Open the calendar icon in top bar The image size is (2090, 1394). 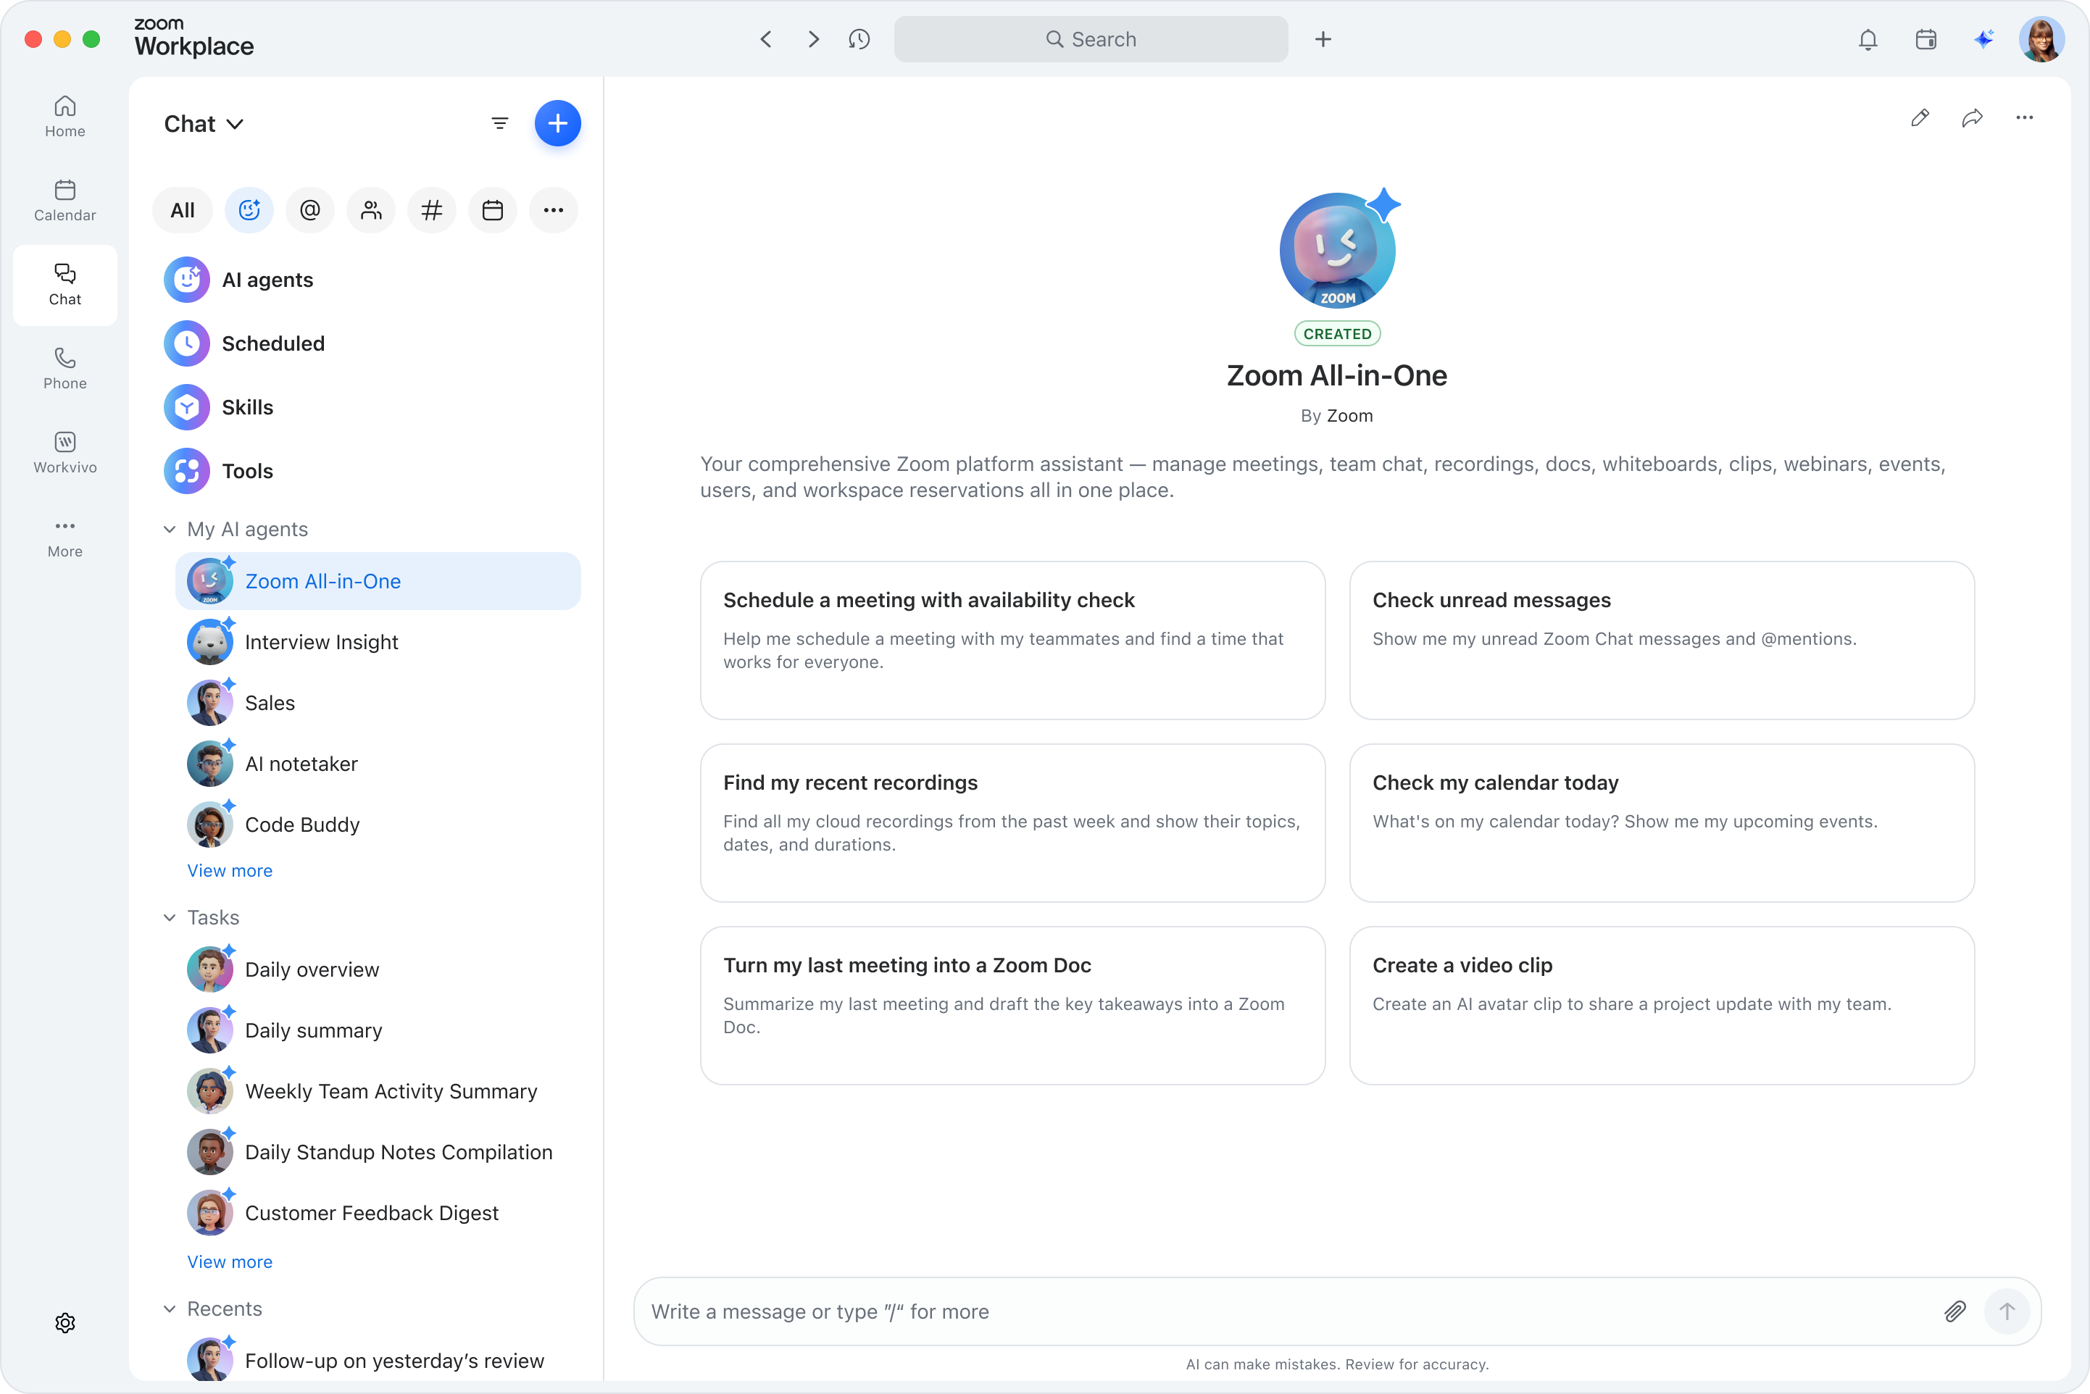pyautogui.click(x=1925, y=39)
